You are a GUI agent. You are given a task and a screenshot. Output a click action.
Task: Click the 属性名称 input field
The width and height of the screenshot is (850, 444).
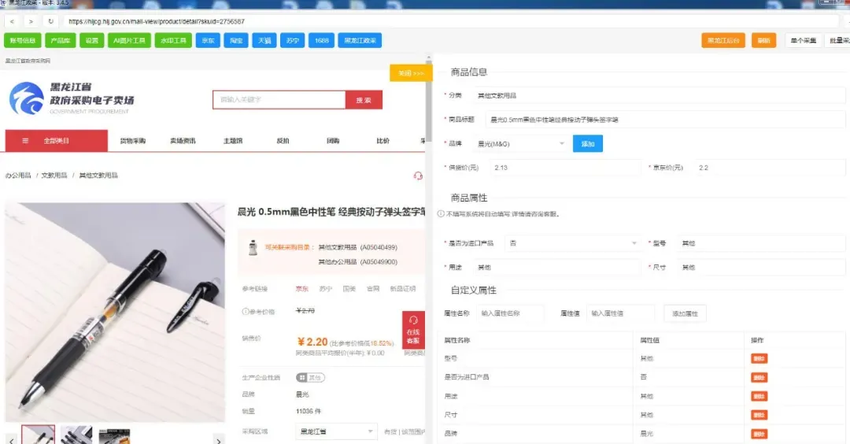[x=512, y=313]
